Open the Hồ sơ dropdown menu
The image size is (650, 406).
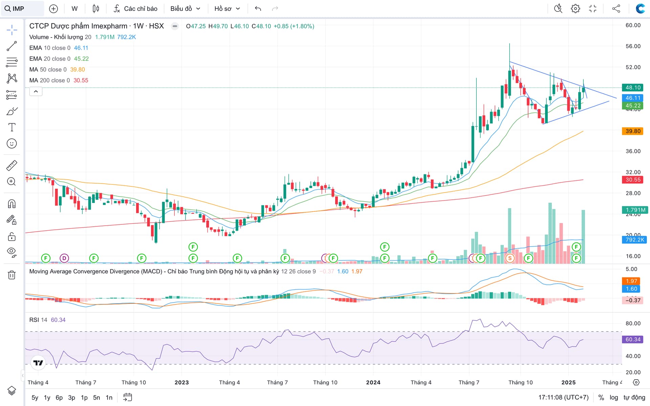[227, 9]
